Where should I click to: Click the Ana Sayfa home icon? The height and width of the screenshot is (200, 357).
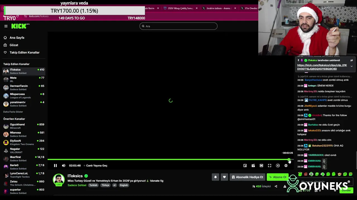[x=5, y=37]
